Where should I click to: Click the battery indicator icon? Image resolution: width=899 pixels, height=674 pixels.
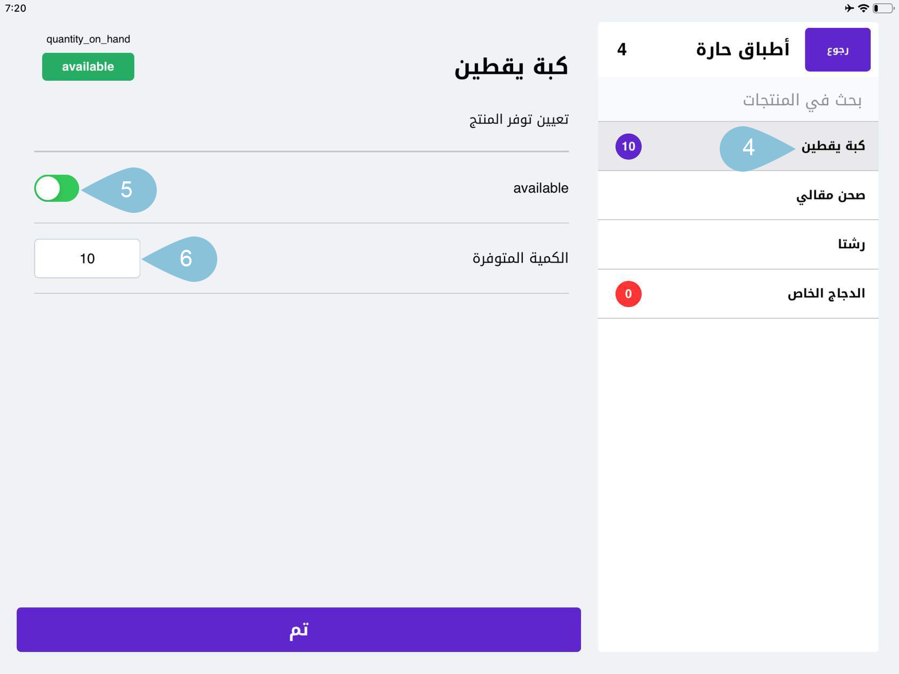(882, 8)
